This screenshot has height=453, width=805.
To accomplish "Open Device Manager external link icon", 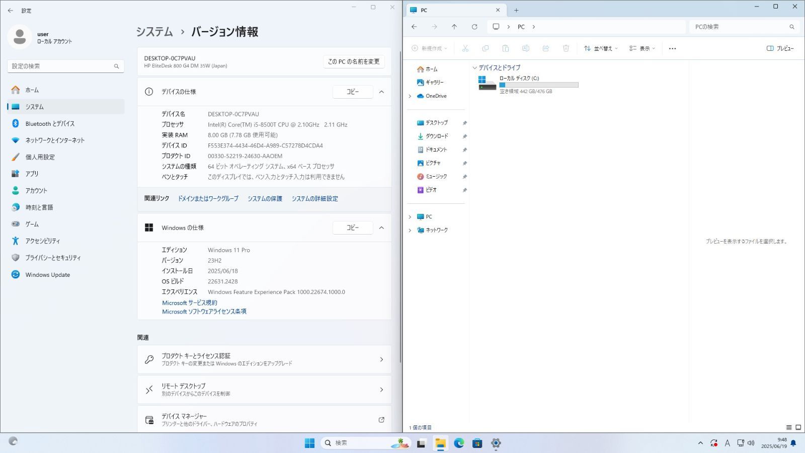I will point(381,420).
